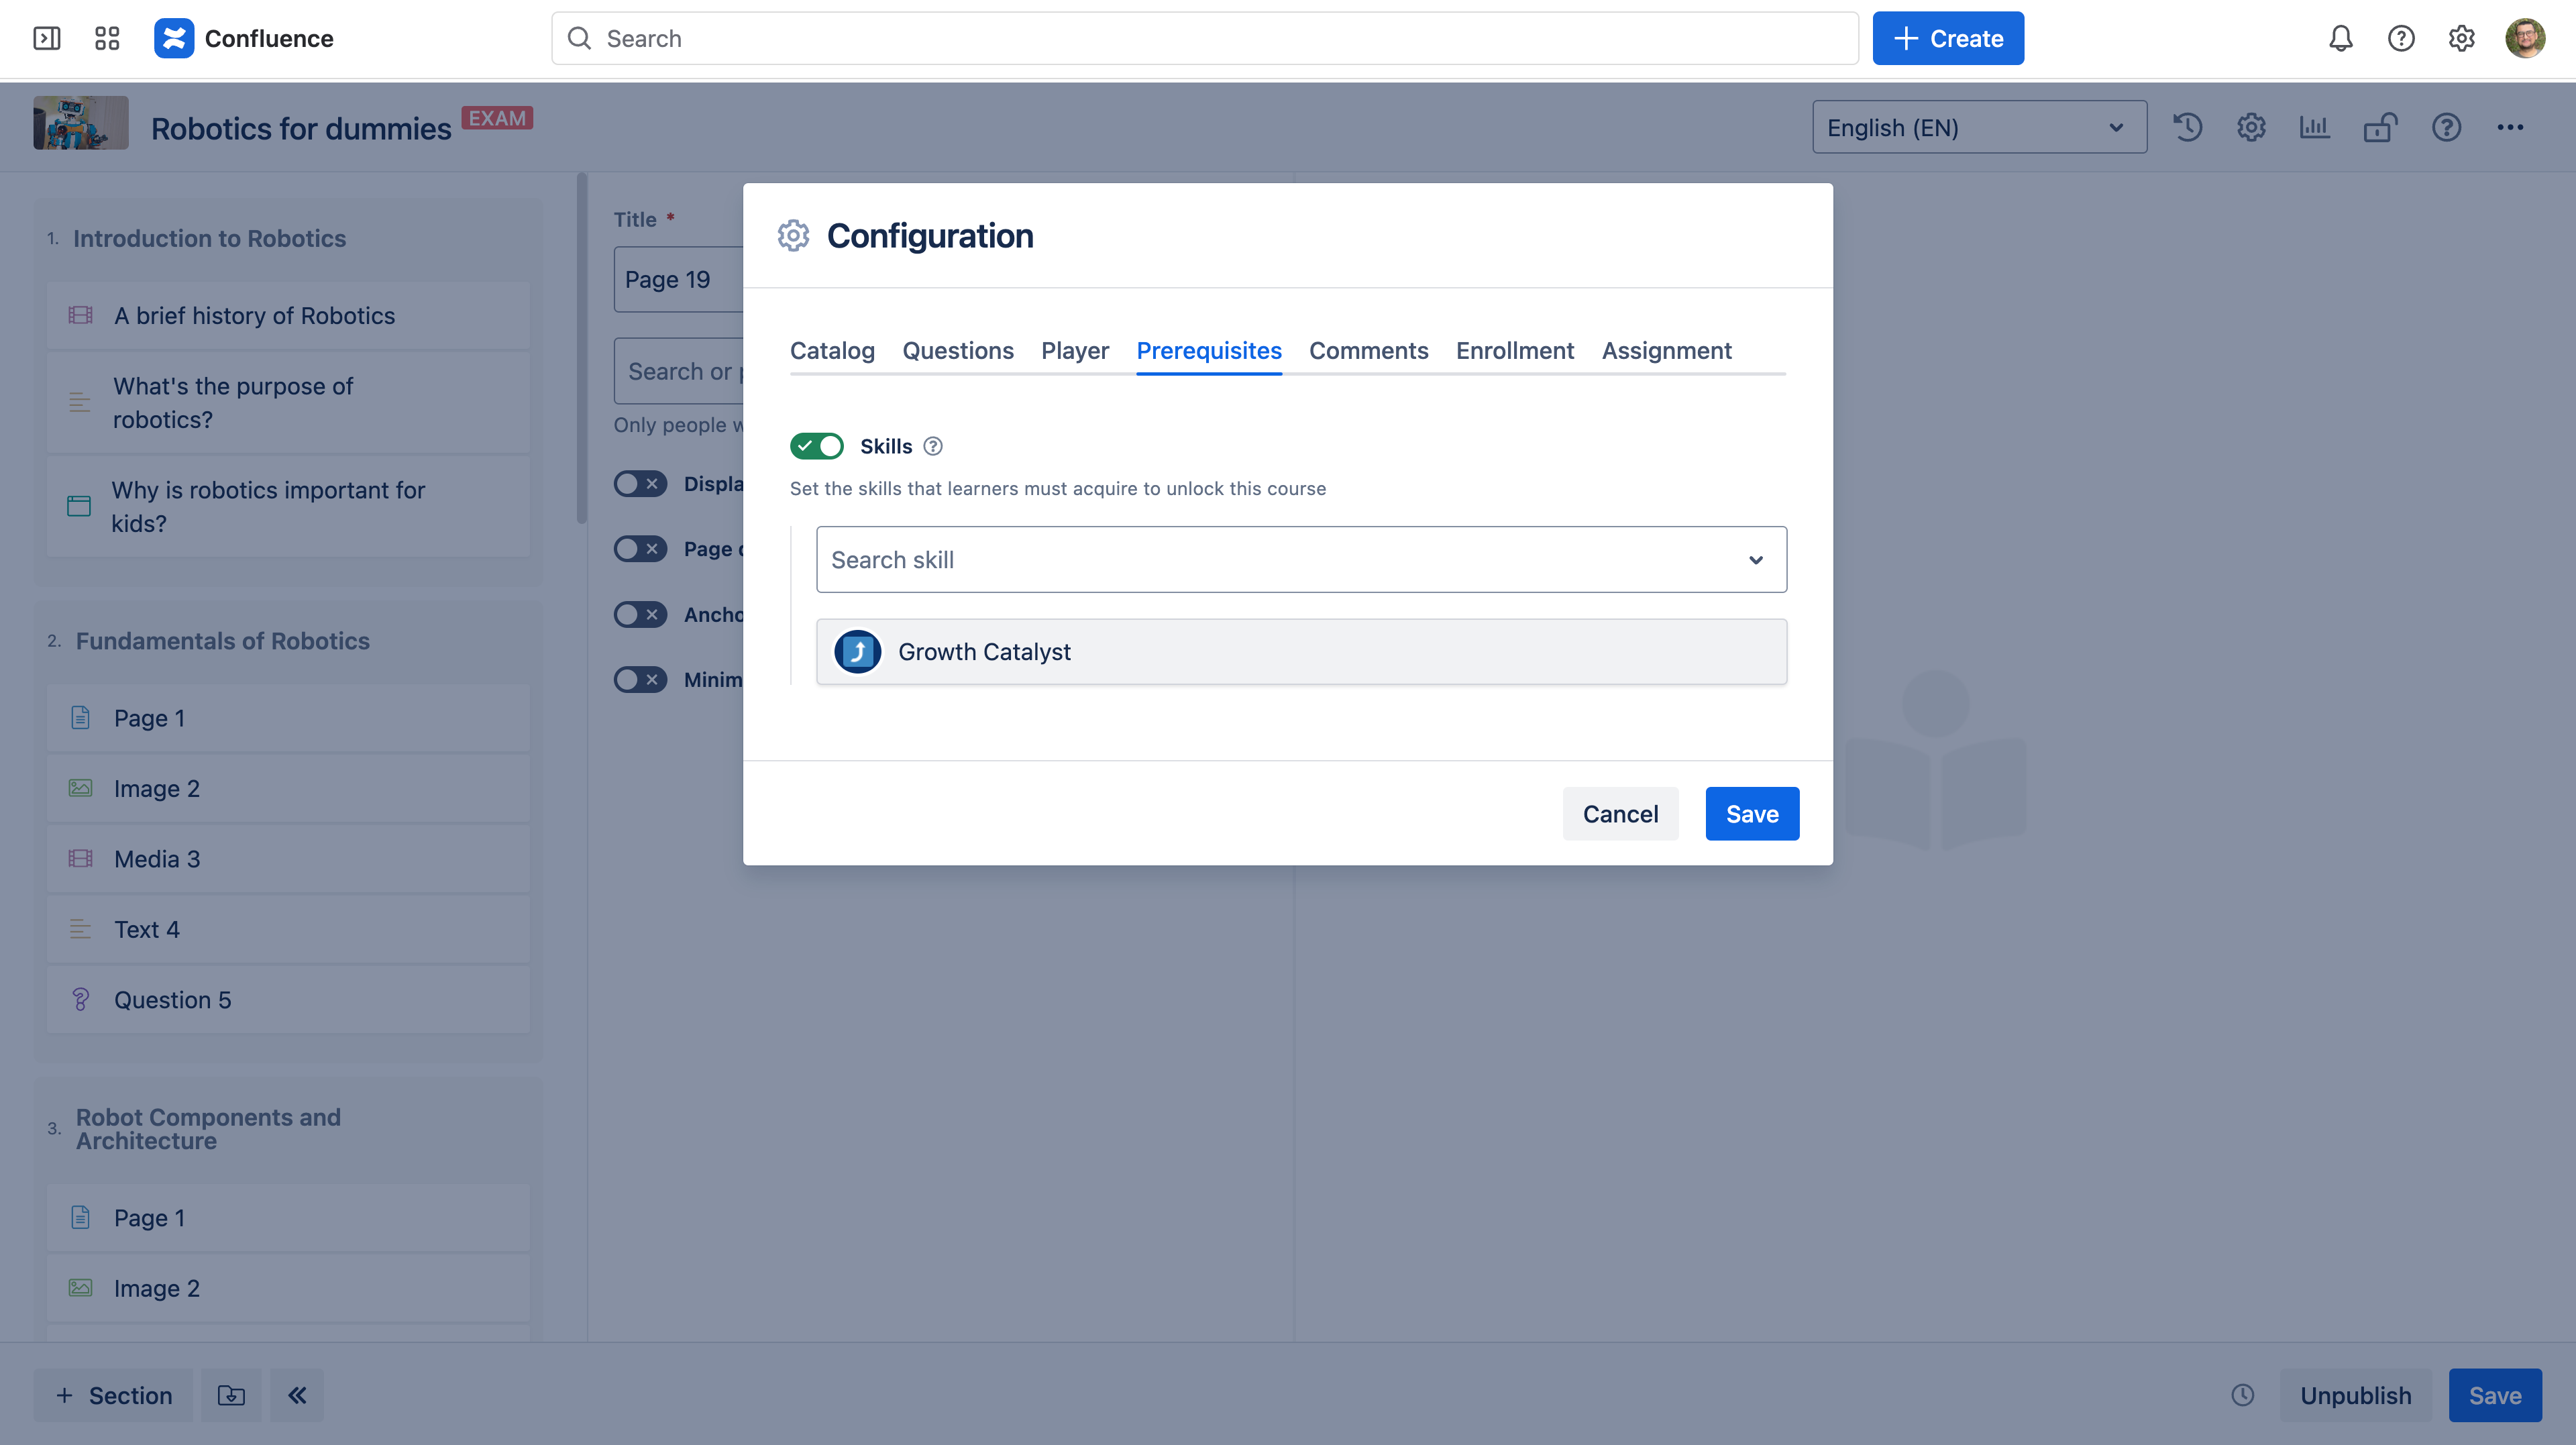Open the English (EN) language dropdown
Image resolution: width=2576 pixels, height=1445 pixels.
1979,127
